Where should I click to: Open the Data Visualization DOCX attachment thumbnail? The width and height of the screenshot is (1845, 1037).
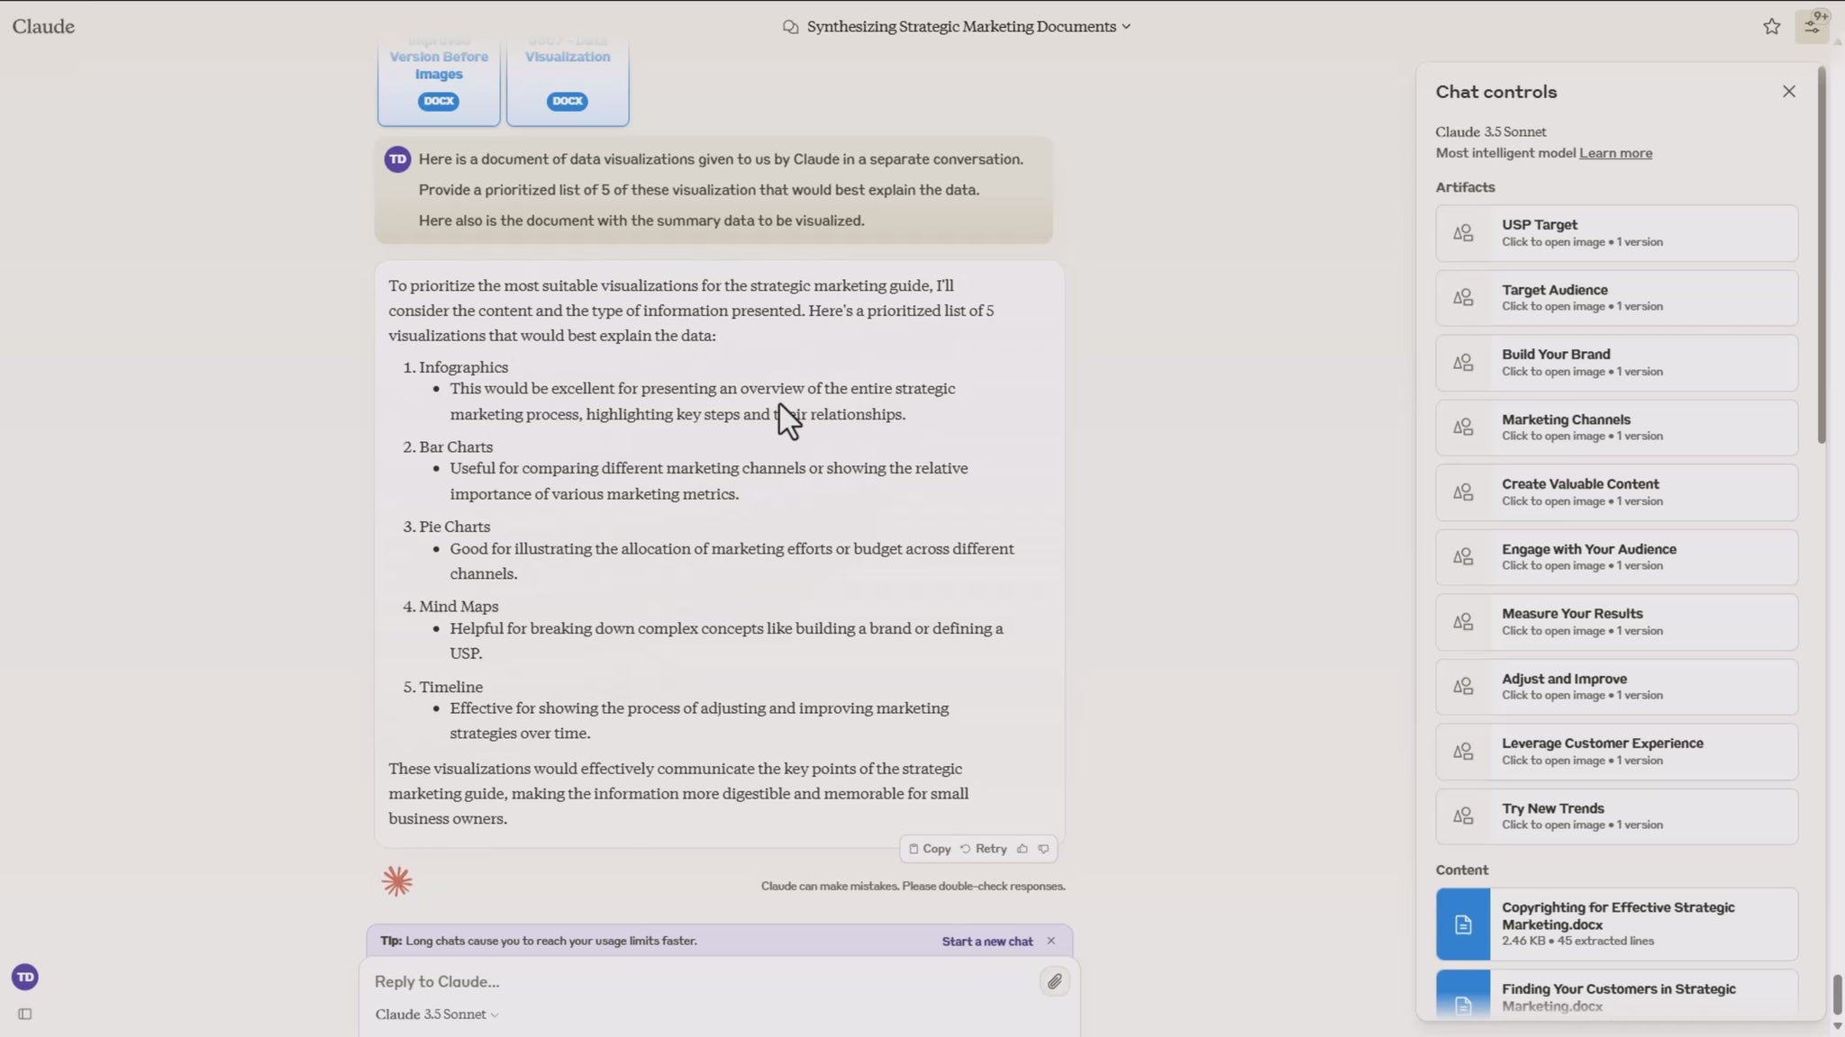click(x=568, y=81)
